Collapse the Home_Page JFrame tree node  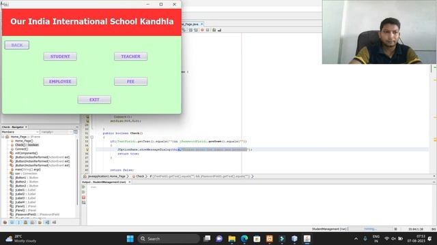[3, 137]
